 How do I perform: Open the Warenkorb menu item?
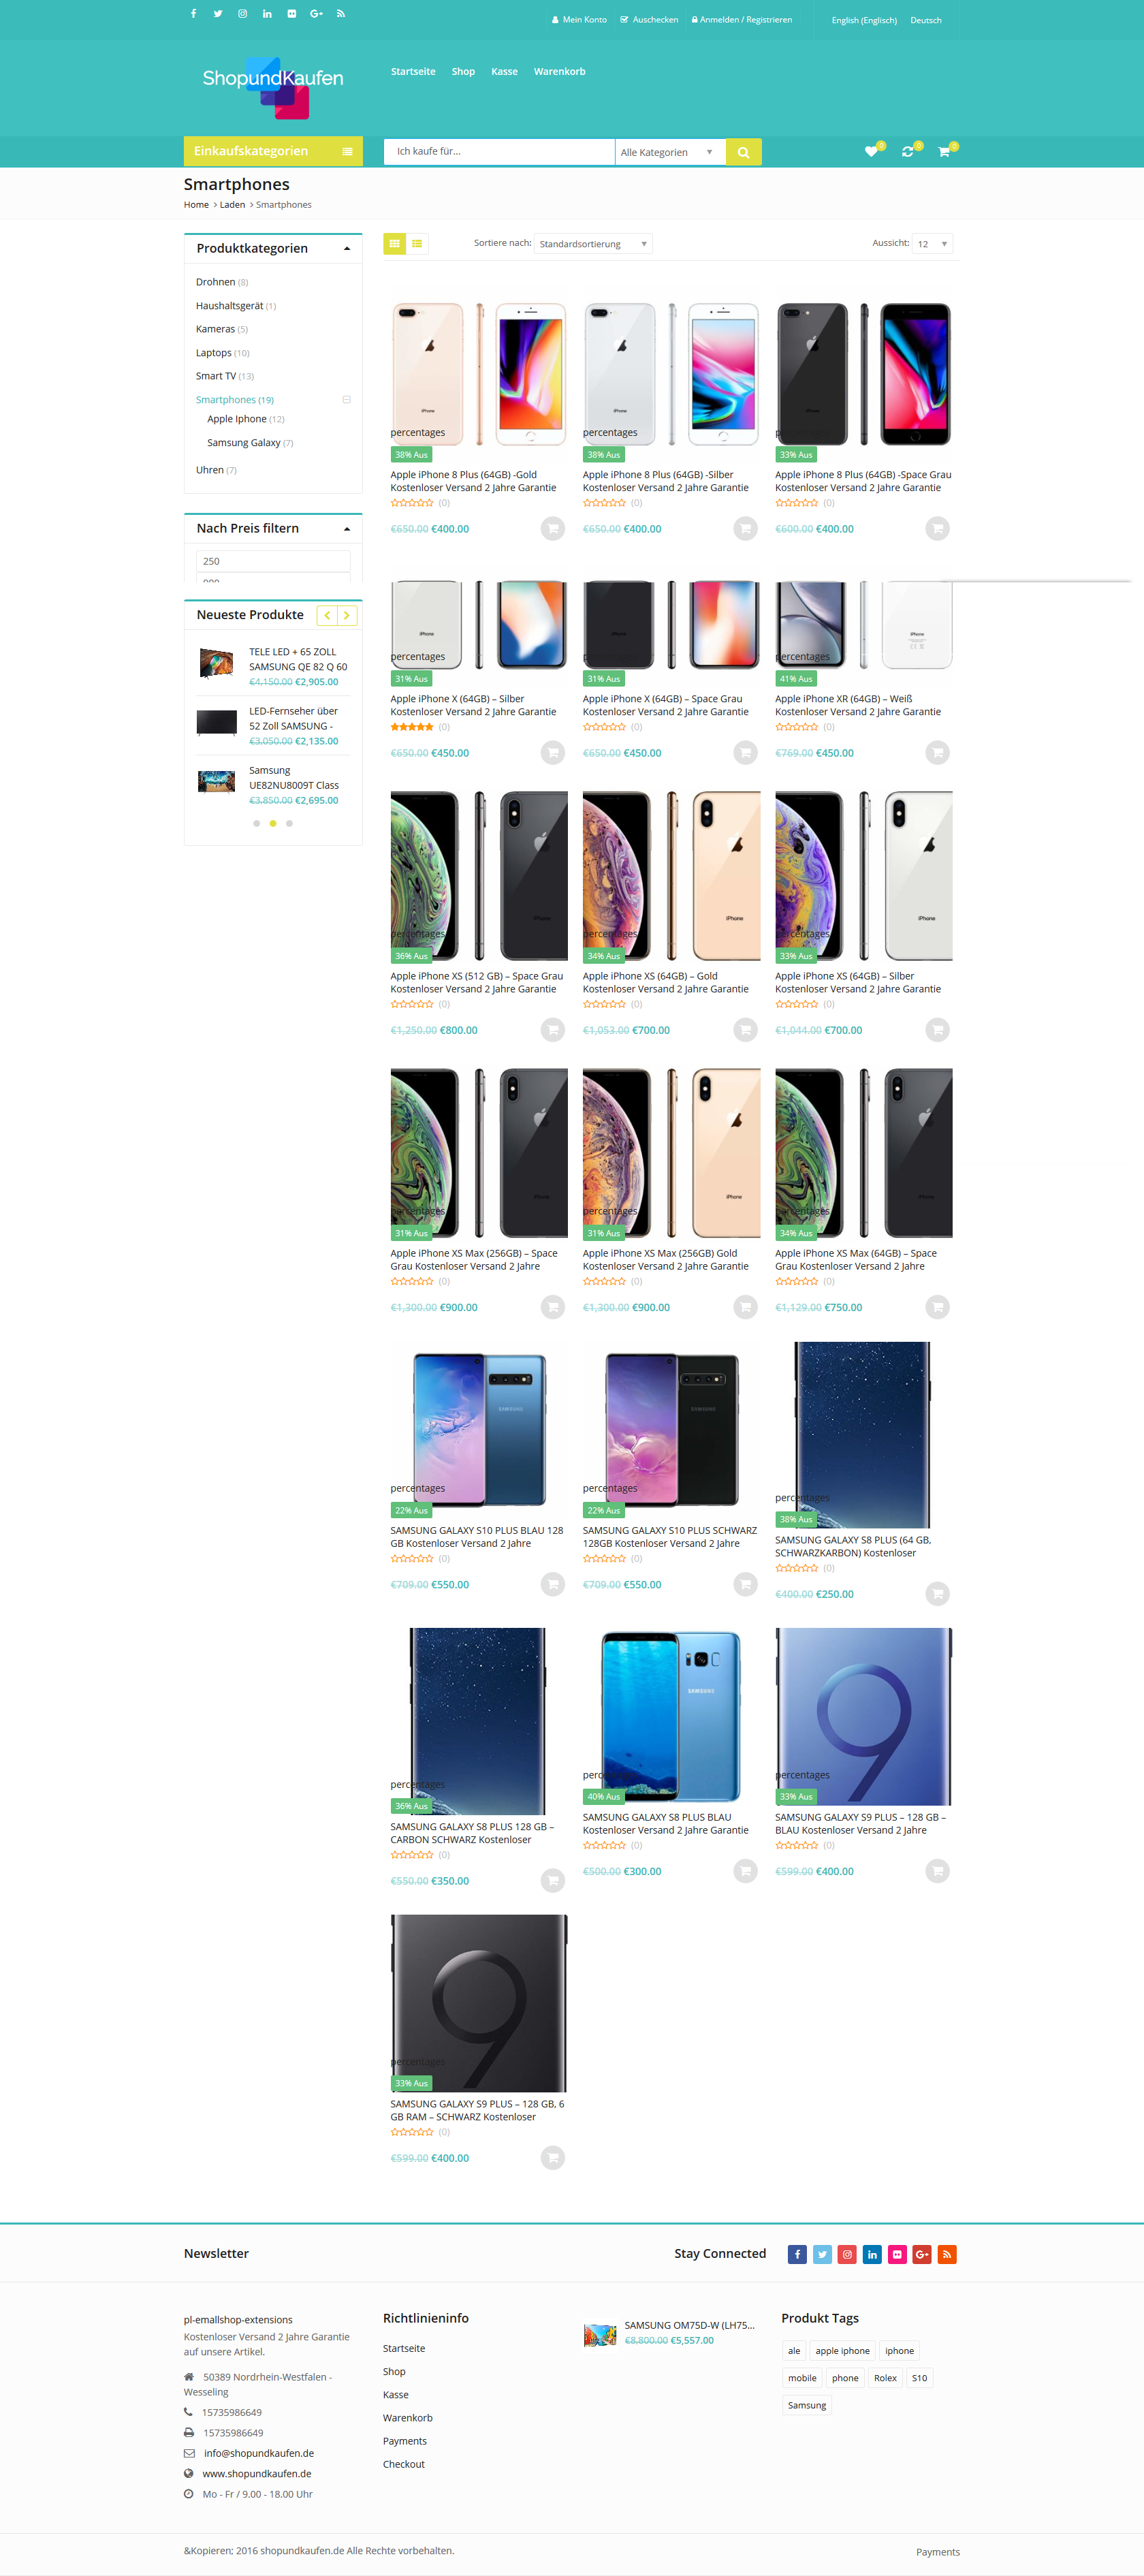(559, 72)
